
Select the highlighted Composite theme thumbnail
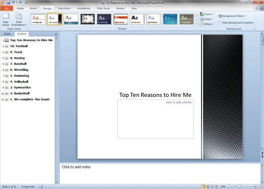coord(55,19)
